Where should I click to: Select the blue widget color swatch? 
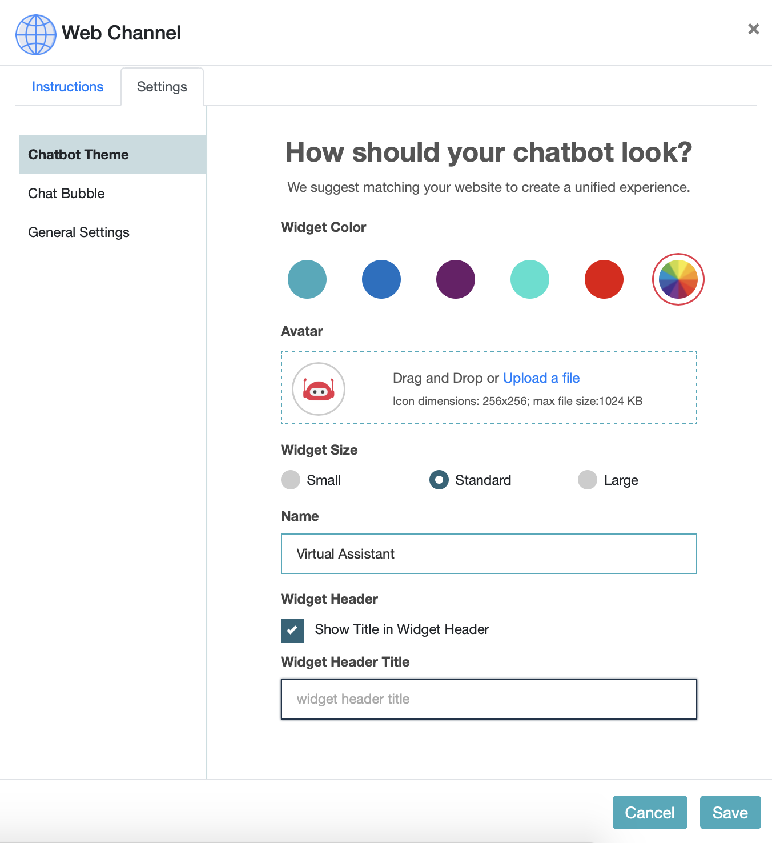coord(381,279)
